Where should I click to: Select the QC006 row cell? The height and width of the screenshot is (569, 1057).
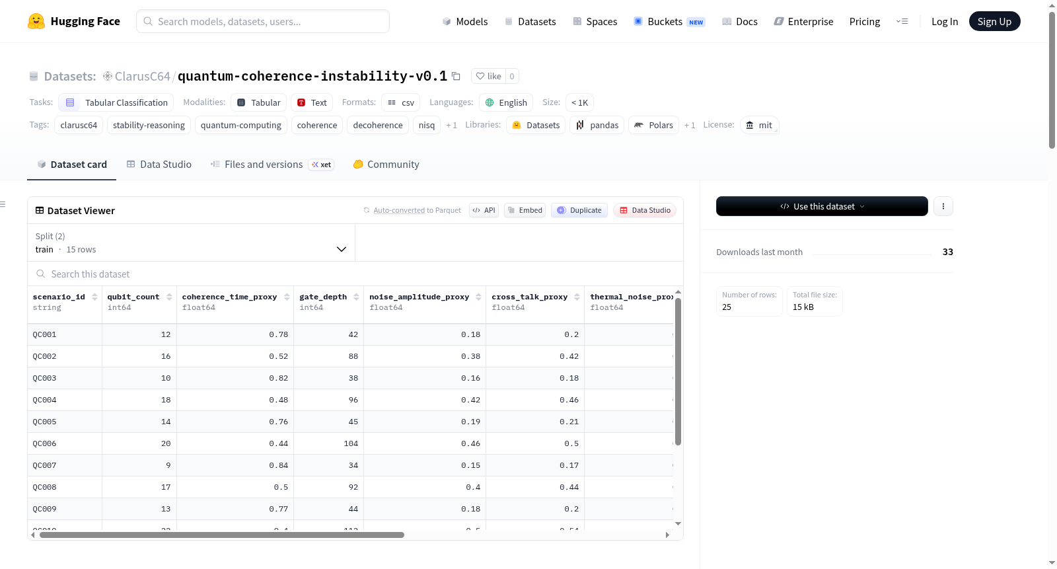[x=65, y=443]
